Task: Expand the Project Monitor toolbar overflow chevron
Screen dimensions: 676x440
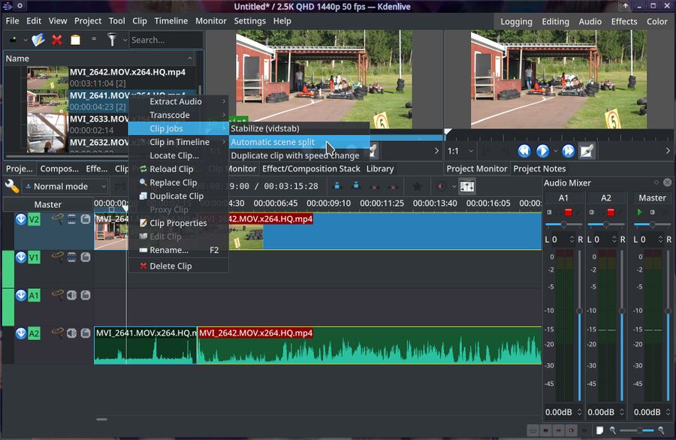Action: 668,151
